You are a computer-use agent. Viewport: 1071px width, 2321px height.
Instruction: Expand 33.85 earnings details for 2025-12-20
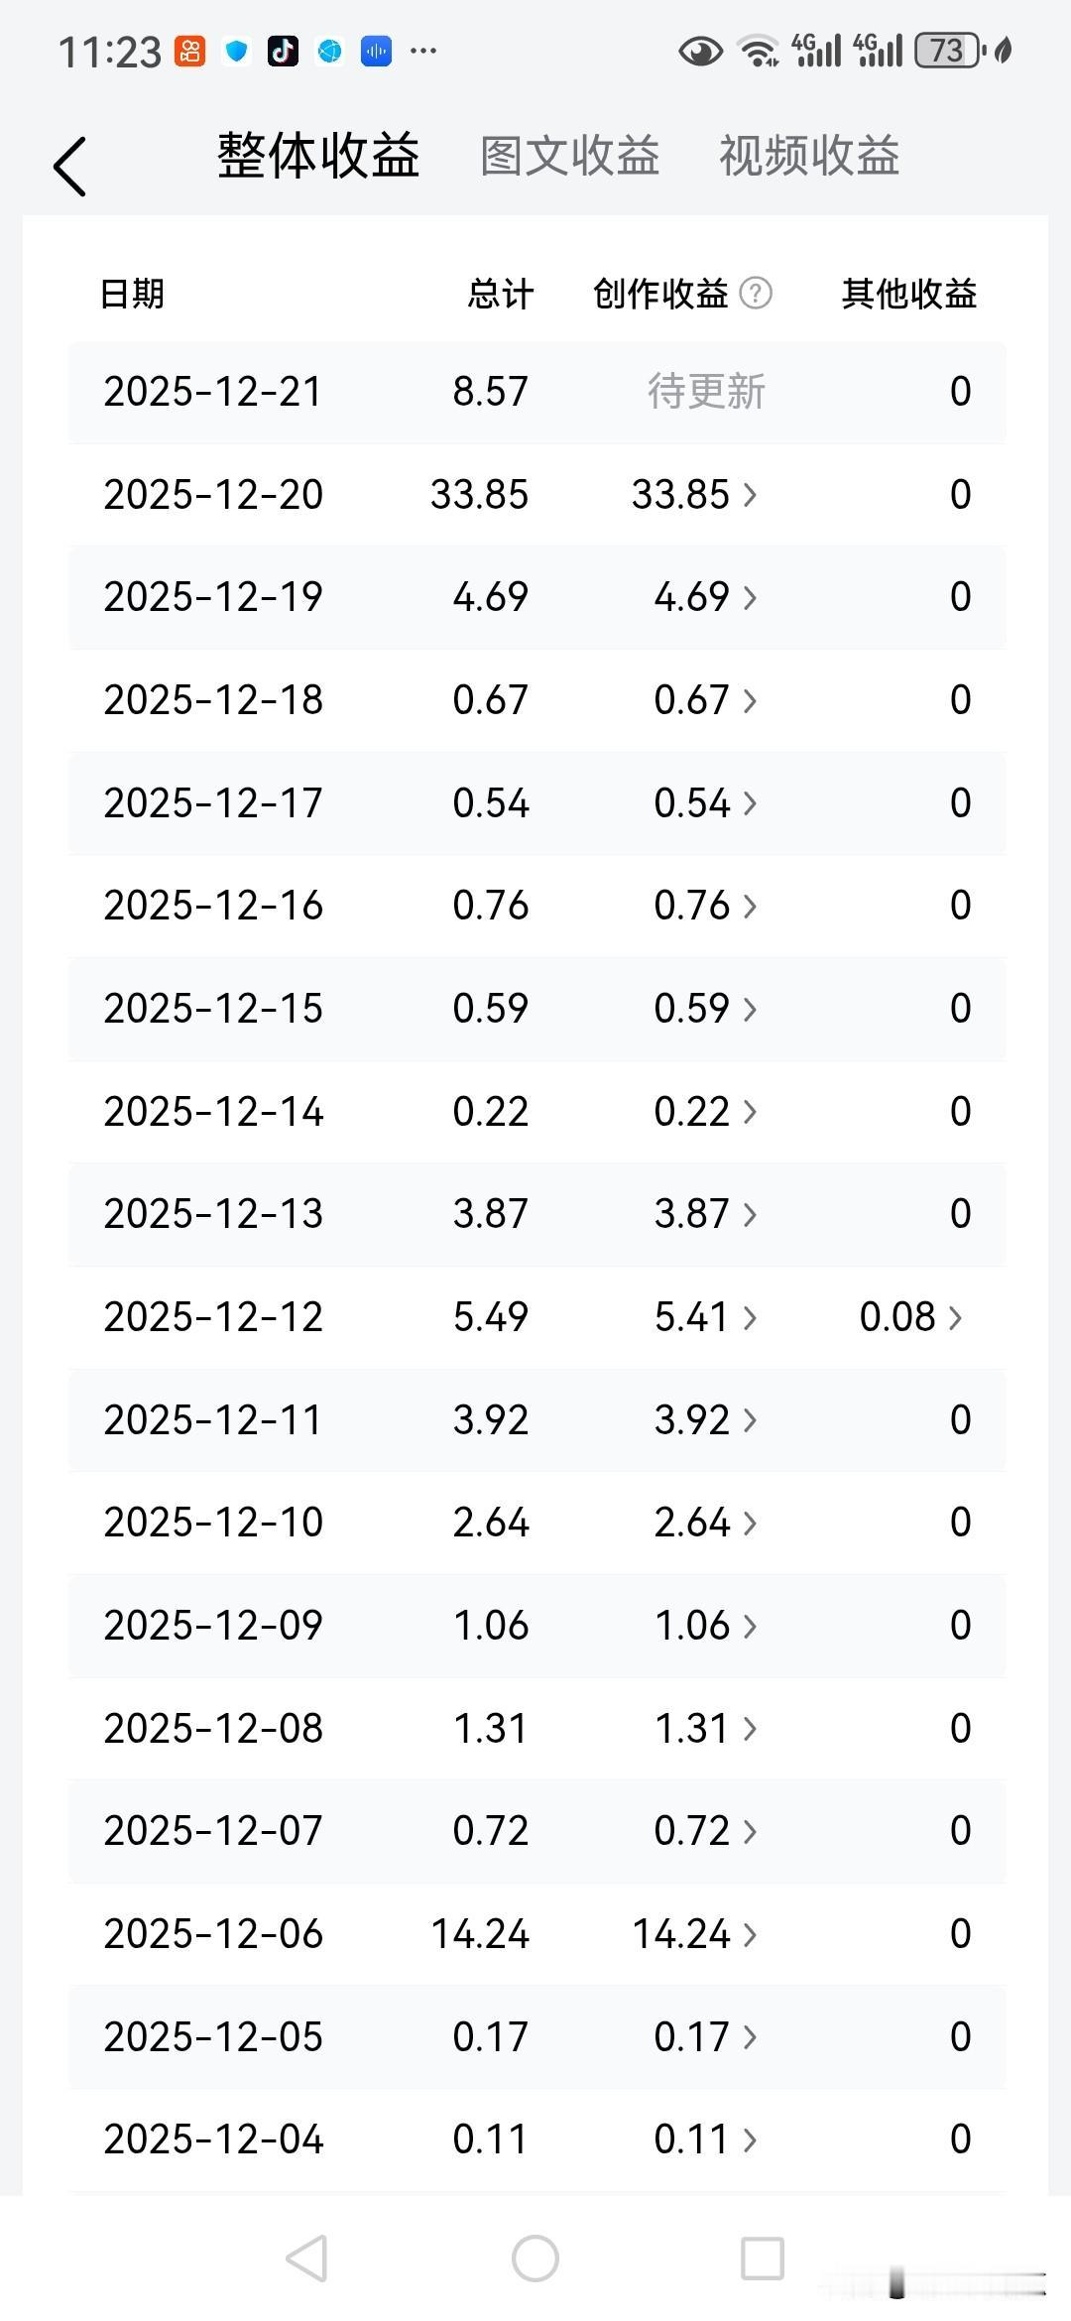click(x=694, y=494)
